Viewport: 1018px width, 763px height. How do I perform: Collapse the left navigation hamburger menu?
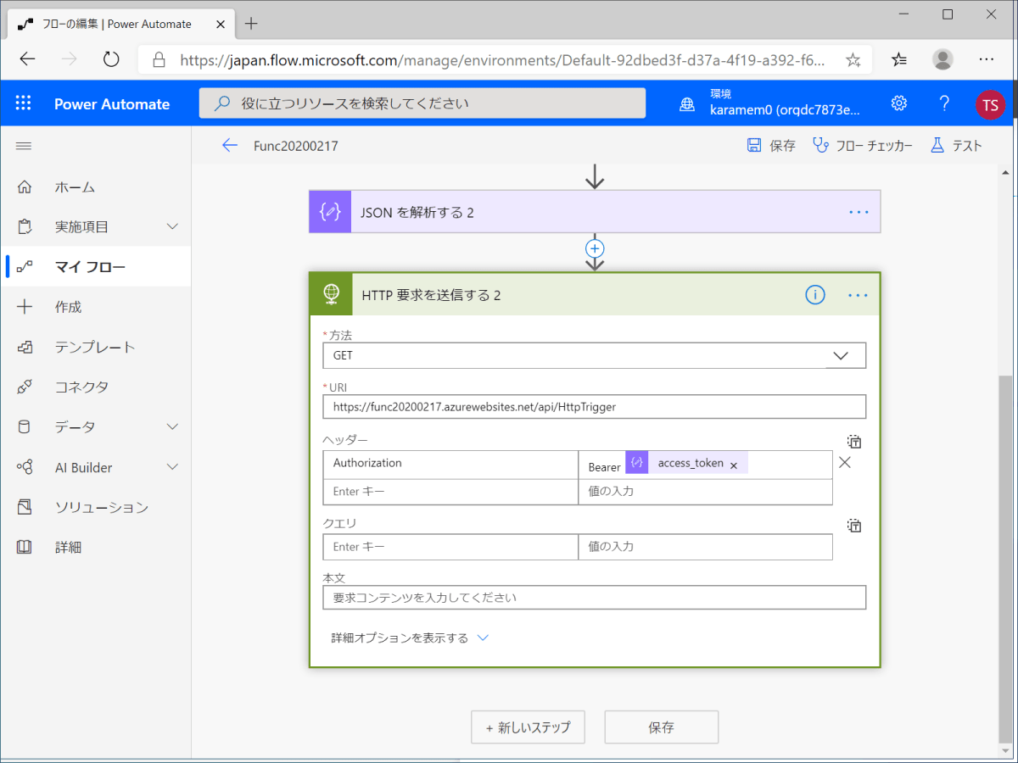click(24, 146)
